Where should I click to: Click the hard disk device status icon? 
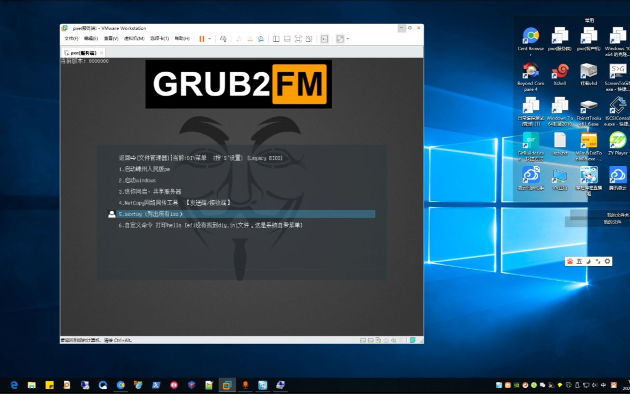[363, 340]
